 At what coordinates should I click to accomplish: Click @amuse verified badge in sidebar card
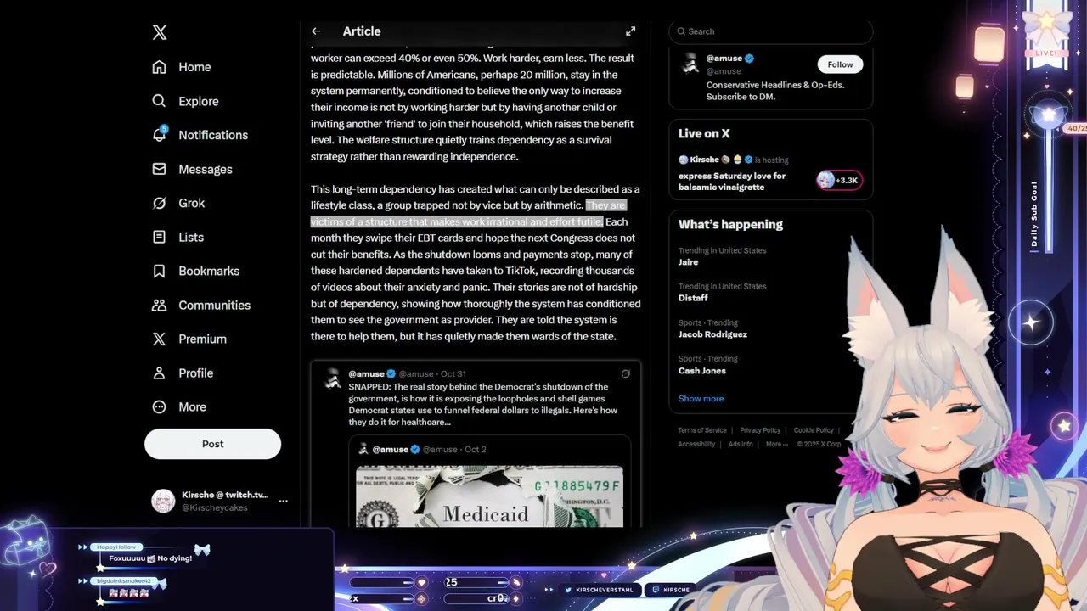749,59
